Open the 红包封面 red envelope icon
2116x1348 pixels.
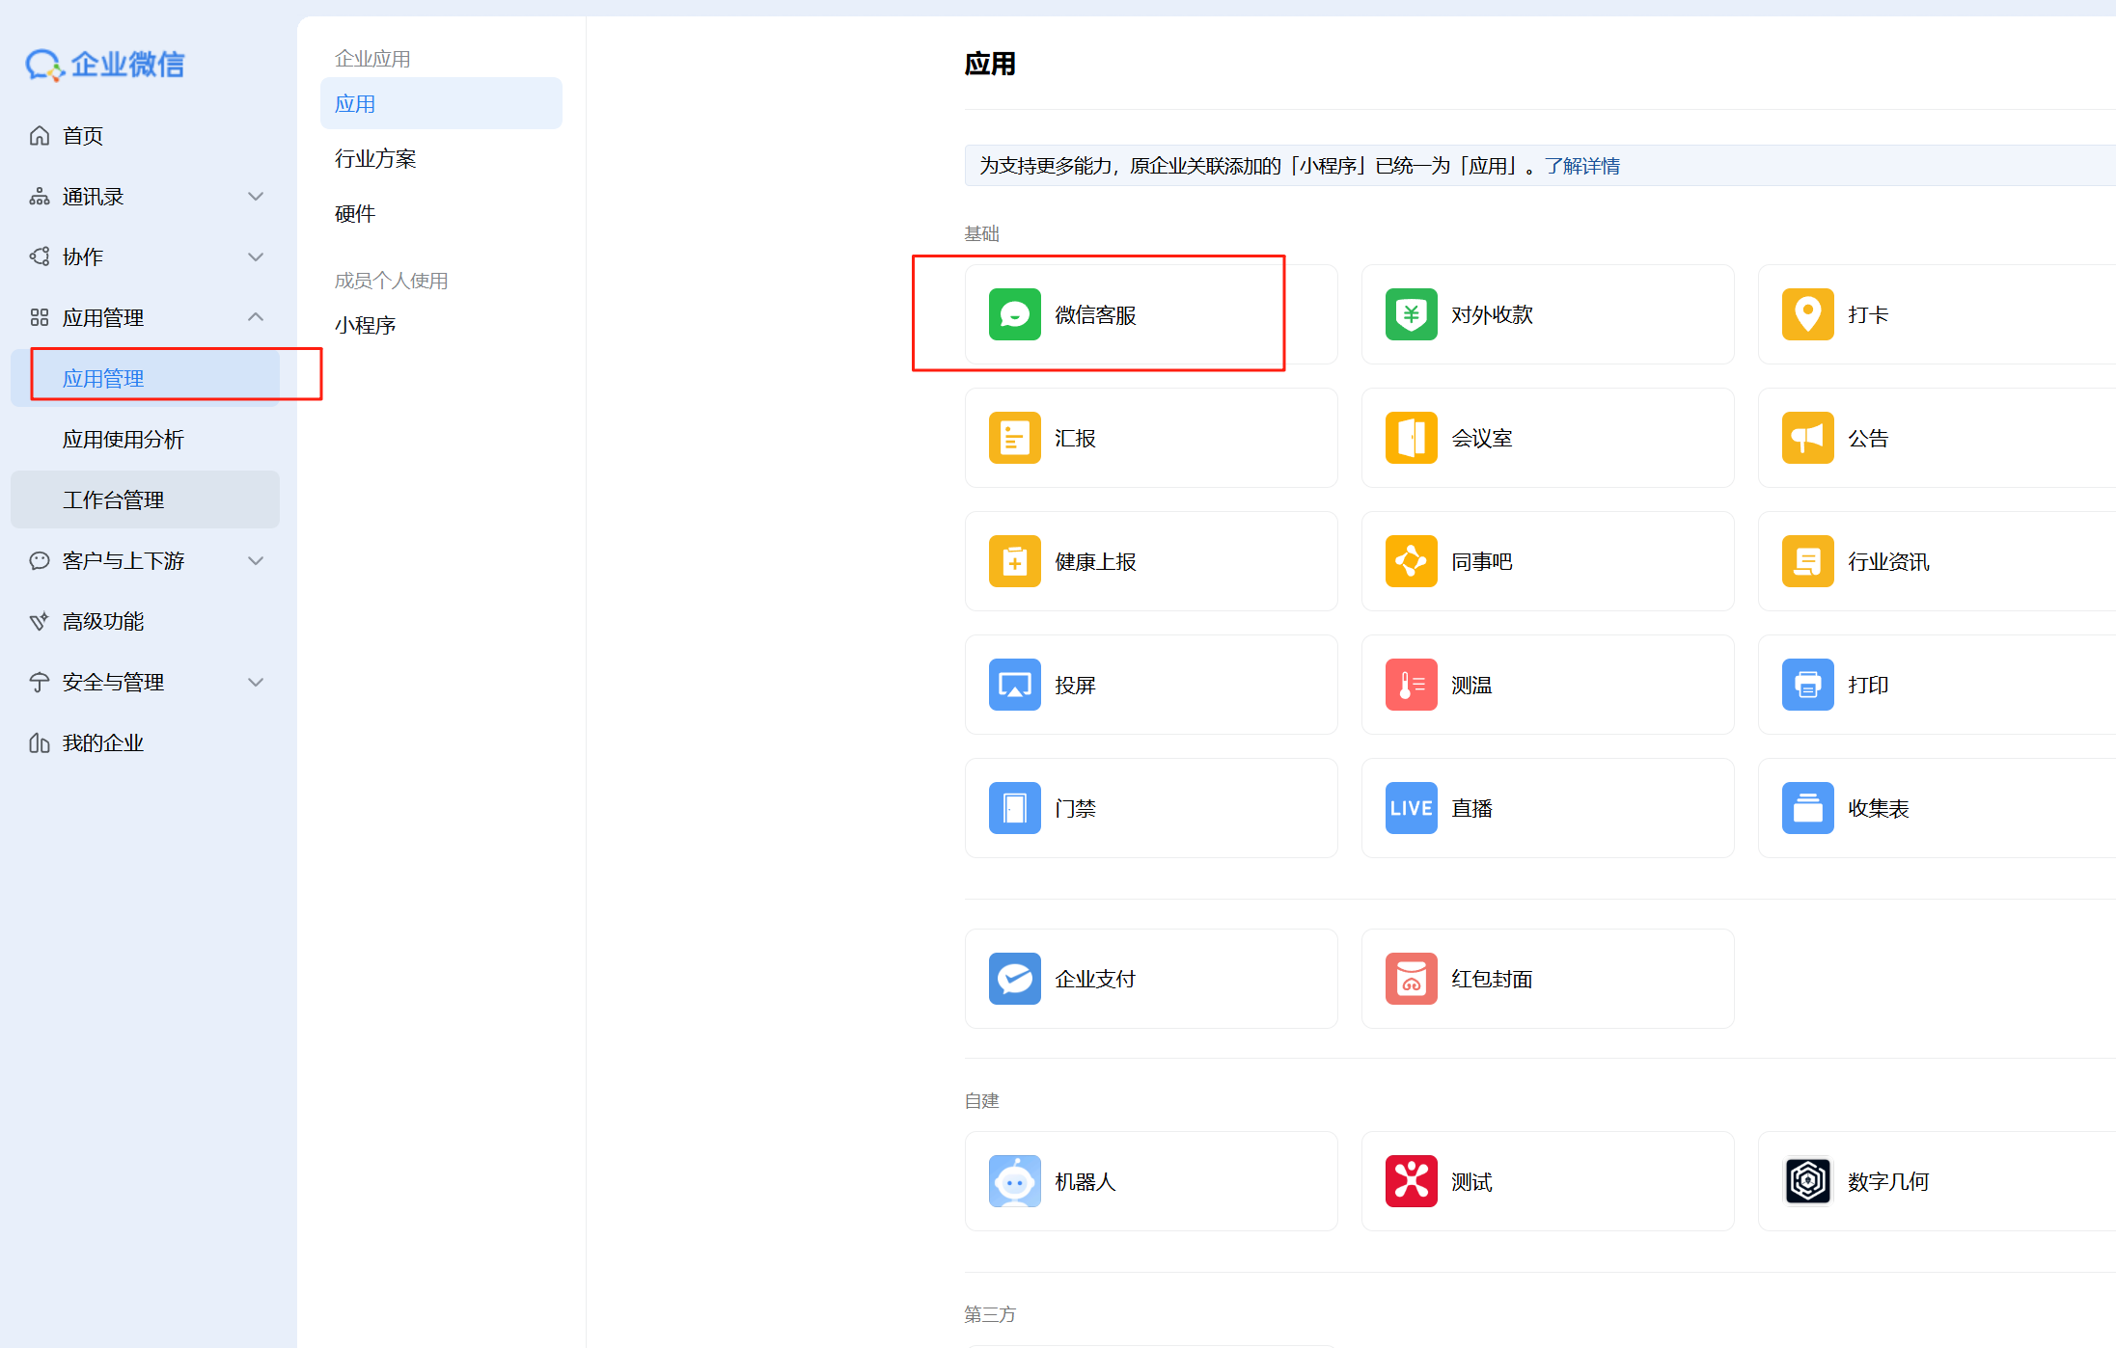(x=1411, y=979)
